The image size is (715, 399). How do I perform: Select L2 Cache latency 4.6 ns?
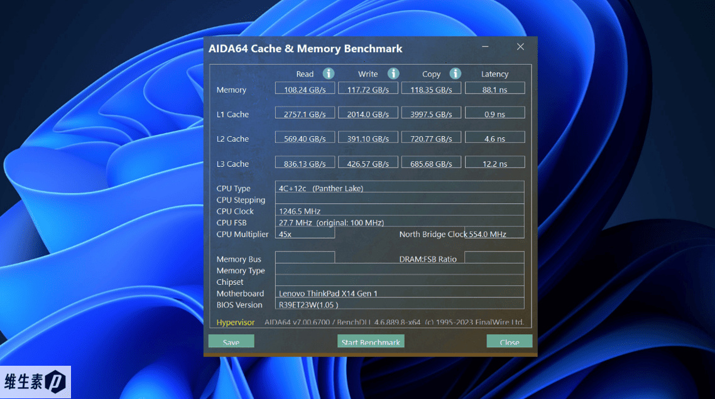[494, 137]
